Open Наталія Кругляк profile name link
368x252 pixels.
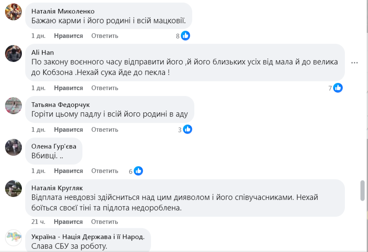coord(57,188)
